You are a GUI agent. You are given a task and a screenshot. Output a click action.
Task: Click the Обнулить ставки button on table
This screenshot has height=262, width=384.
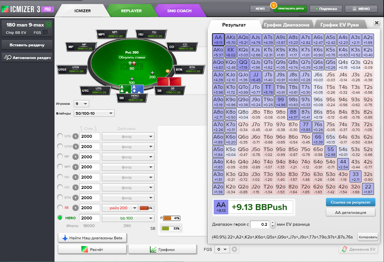pos(132,57)
